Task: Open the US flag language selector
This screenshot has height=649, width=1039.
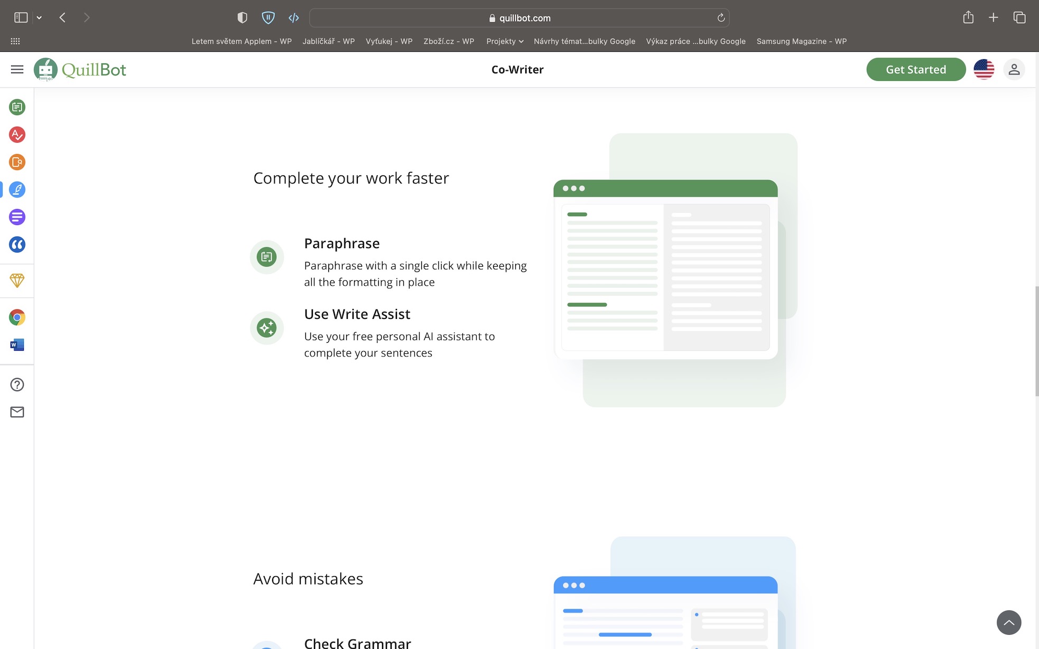Action: pos(984,69)
